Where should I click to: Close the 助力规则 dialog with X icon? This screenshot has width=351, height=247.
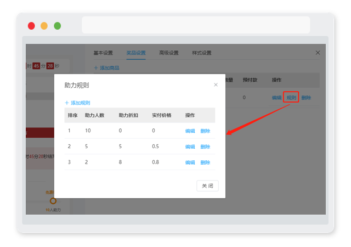tap(216, 85)
